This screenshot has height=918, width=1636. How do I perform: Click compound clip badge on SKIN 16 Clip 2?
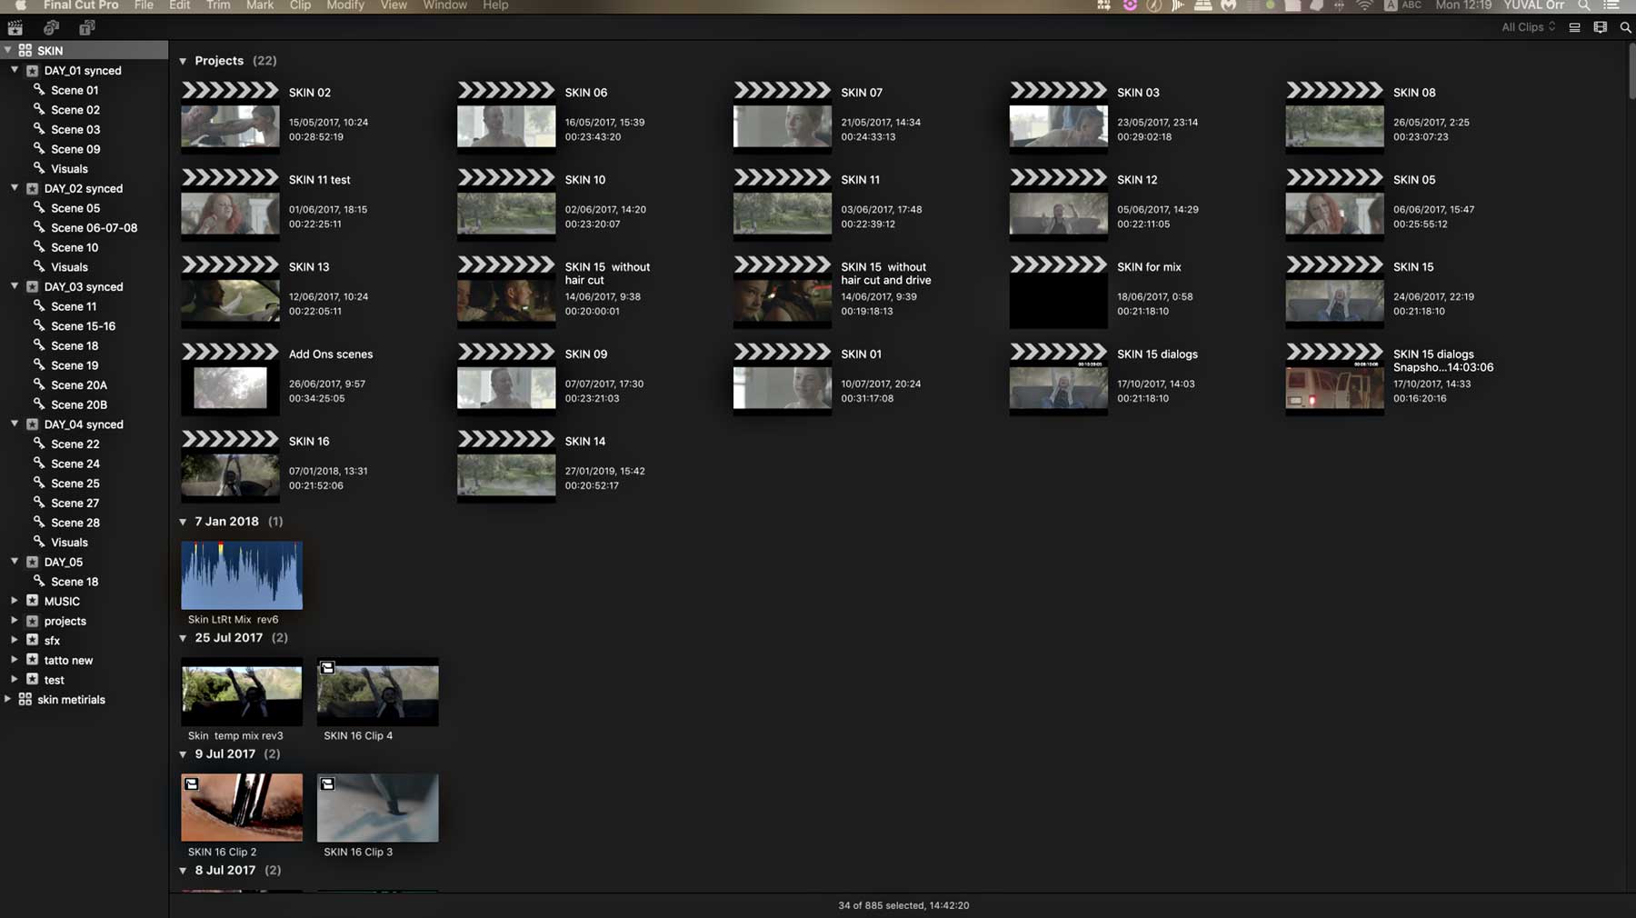pyautogui.click(x=191, y=783)
